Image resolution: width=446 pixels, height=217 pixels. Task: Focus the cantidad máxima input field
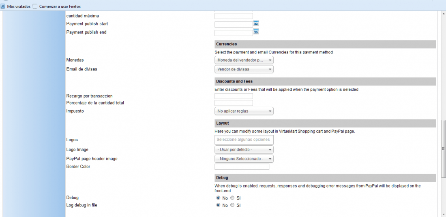point(234,16)
